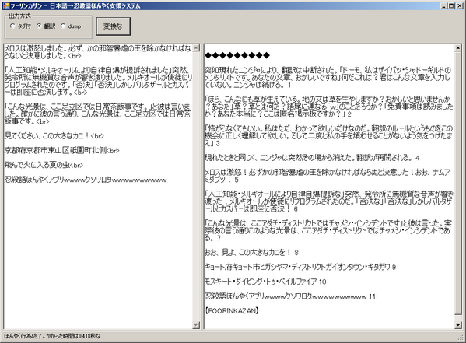
Task: Click the diamond symbols row in output
Action: 237,55
